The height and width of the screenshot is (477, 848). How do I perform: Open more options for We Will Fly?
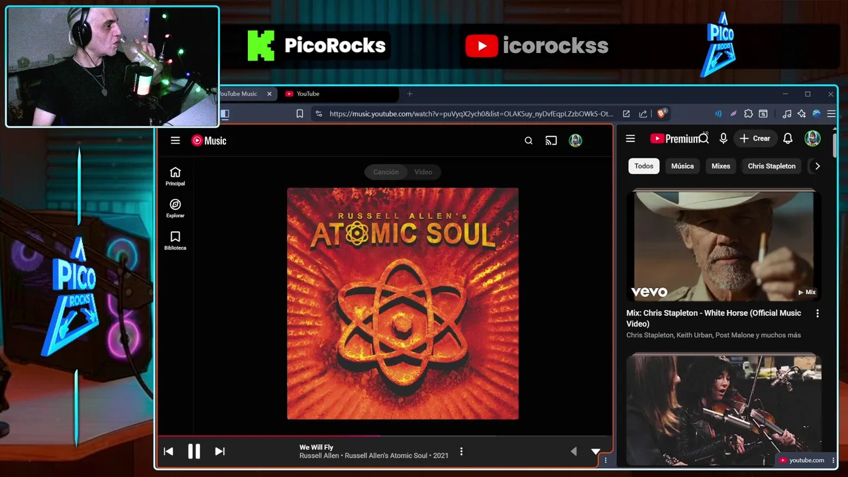(x=461, y=451)
